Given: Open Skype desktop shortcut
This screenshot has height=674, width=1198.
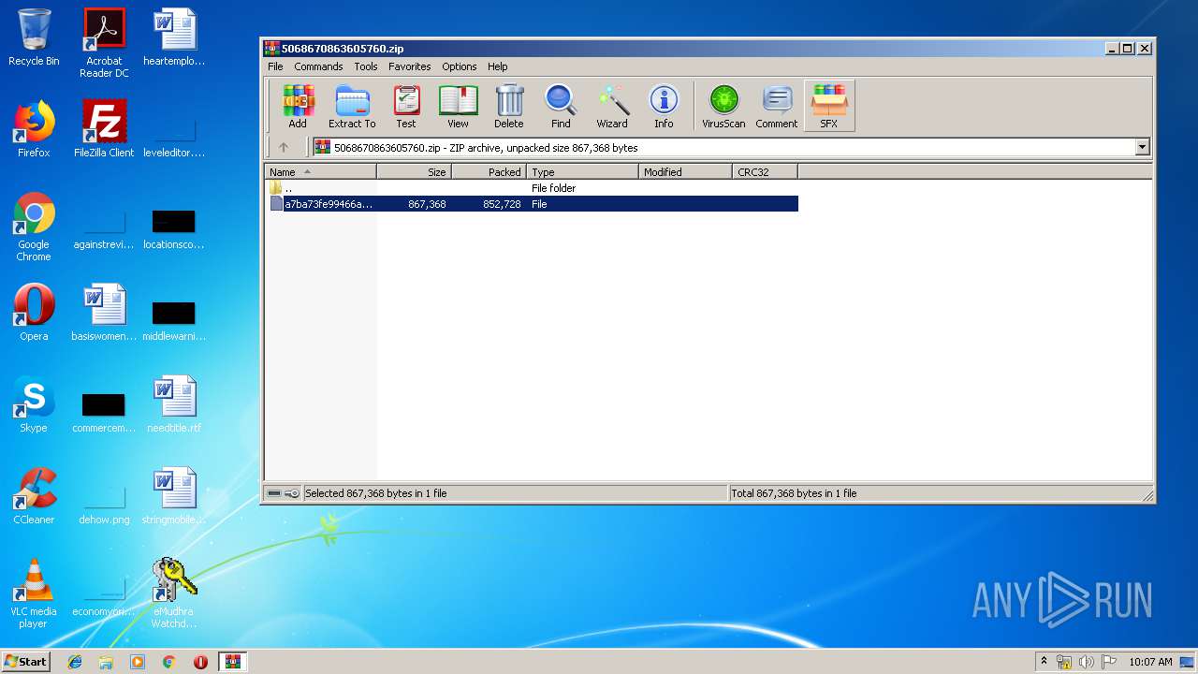Looking at the screenshot, I should pyautogui.click(x=34, y=404).
